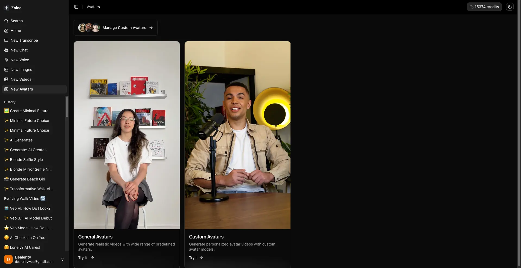Screen dimensions: 521x268
Task: Open Custom Avatars preview image
Action: pos(238,135)
